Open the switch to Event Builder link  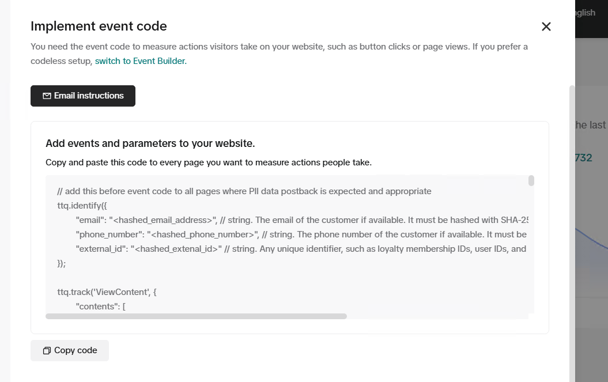[x=141, y=61]
